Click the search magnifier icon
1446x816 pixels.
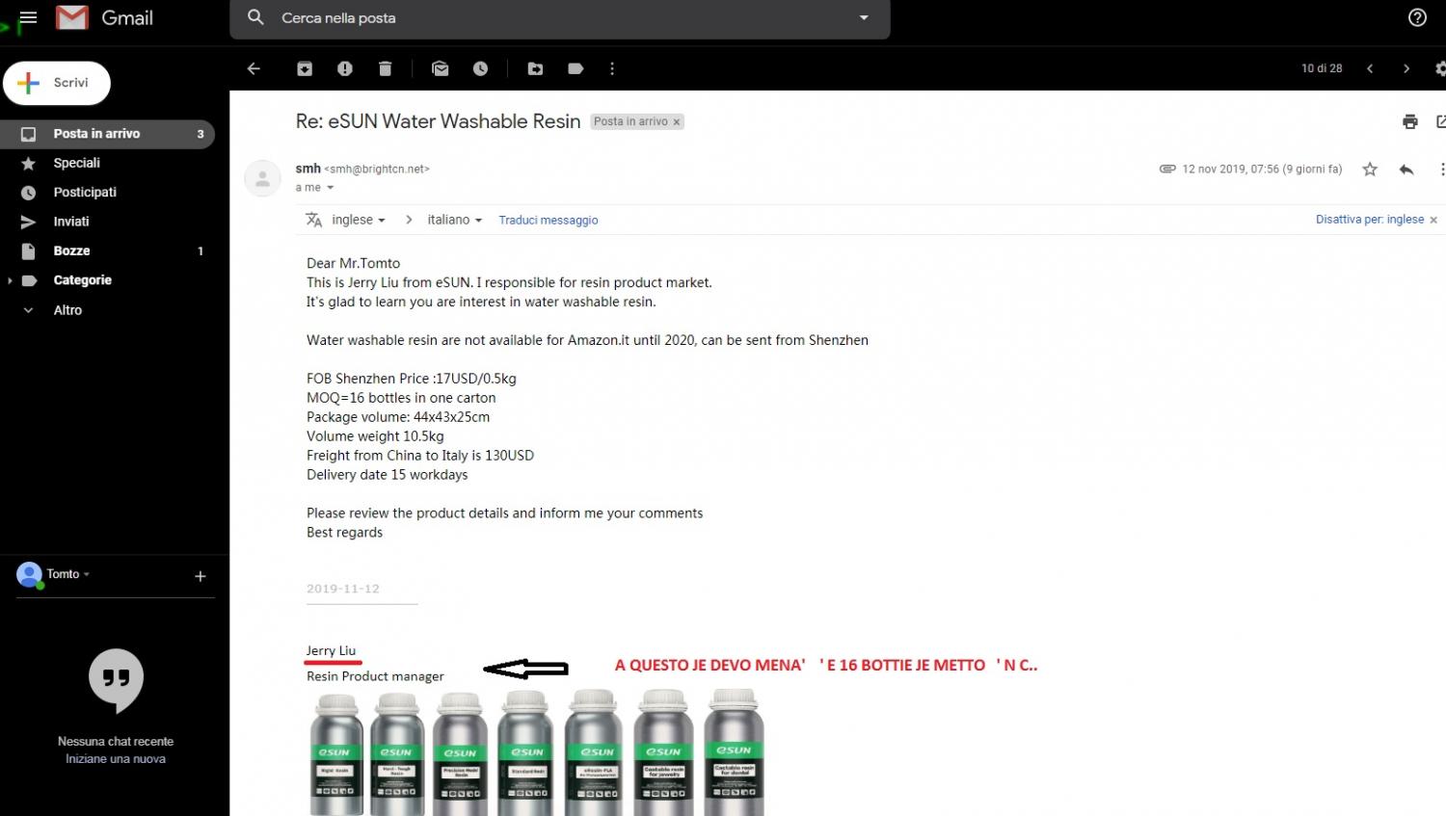(x=255, y=17)
